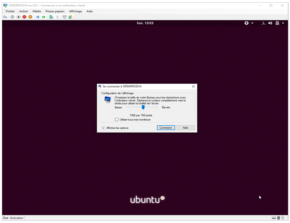
Task: Click the keyboard icon in status bar
Action: coord(274,218)
